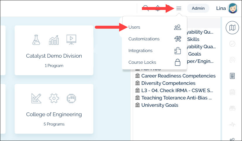The width and height of the screenshot is (242, 141).
Task: Select the document page sidebar icon
Action: tap(232, 76)
